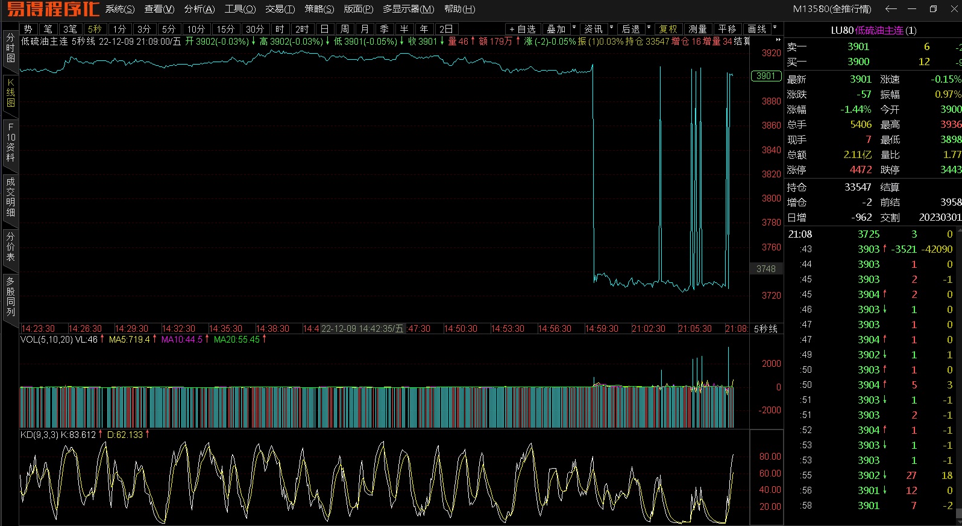962x526 pixels.
Task: Select the 季 quarterly period
Action: coord(384,29)
